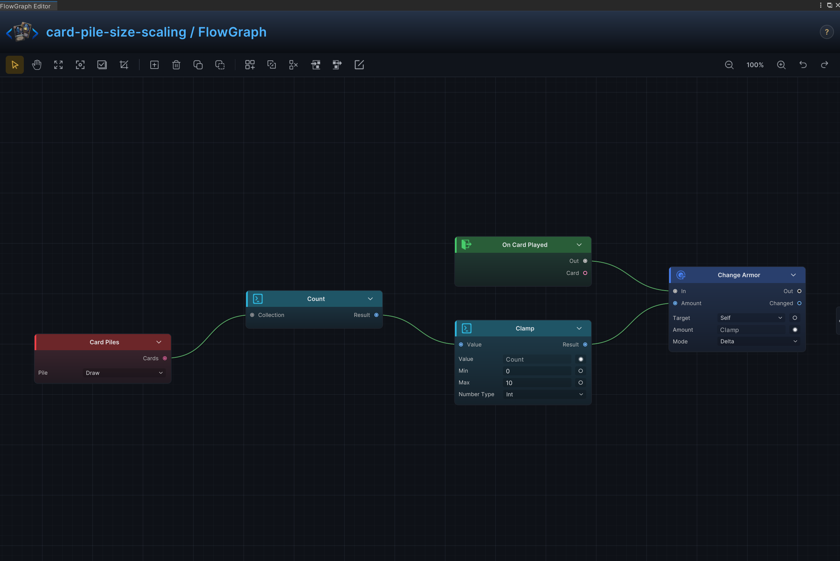Click the Change Armor node icon

tap(681, 275)
